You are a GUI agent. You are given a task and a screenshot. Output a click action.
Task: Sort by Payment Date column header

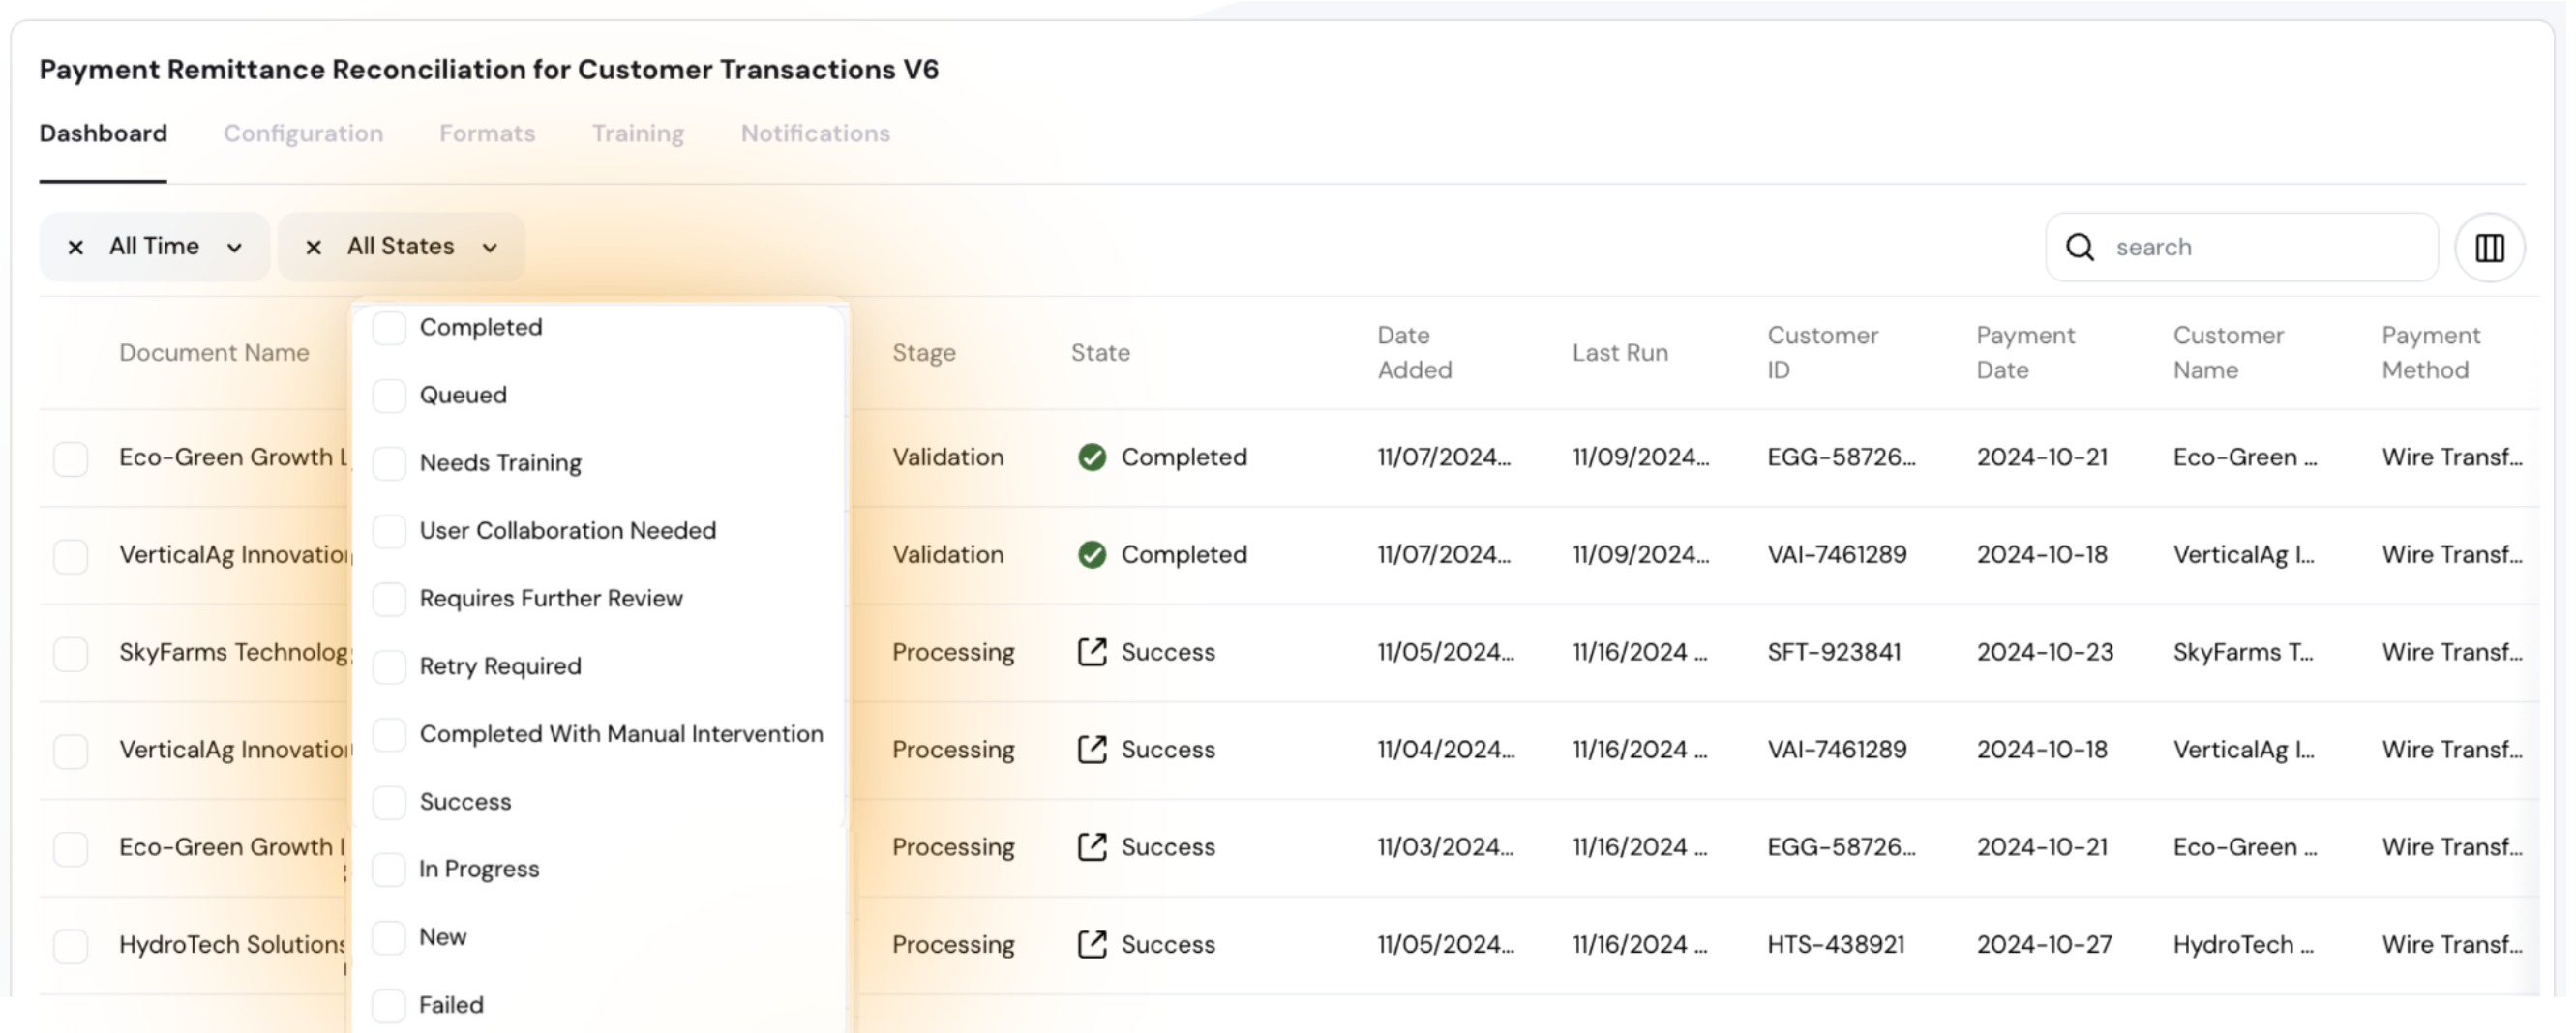[2025, 353]
